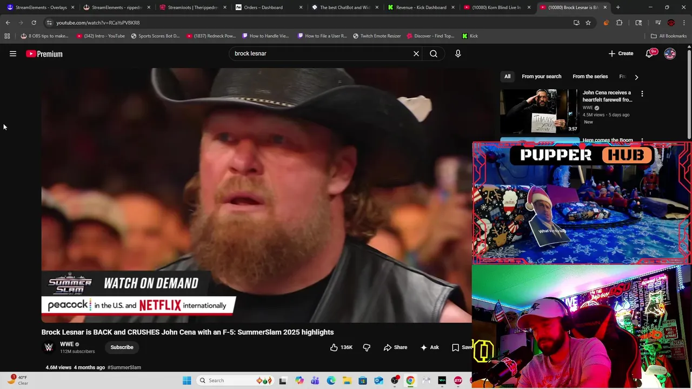
Task: Open the browser apps grid shortcut
Action: pyautogui.click(x=7, y=36)
